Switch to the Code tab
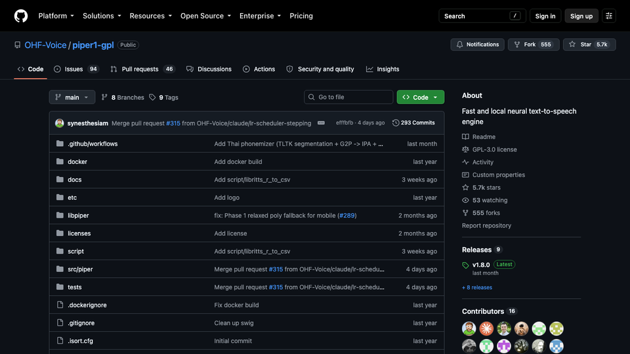630x354 pixels. [x=30, y=69]
